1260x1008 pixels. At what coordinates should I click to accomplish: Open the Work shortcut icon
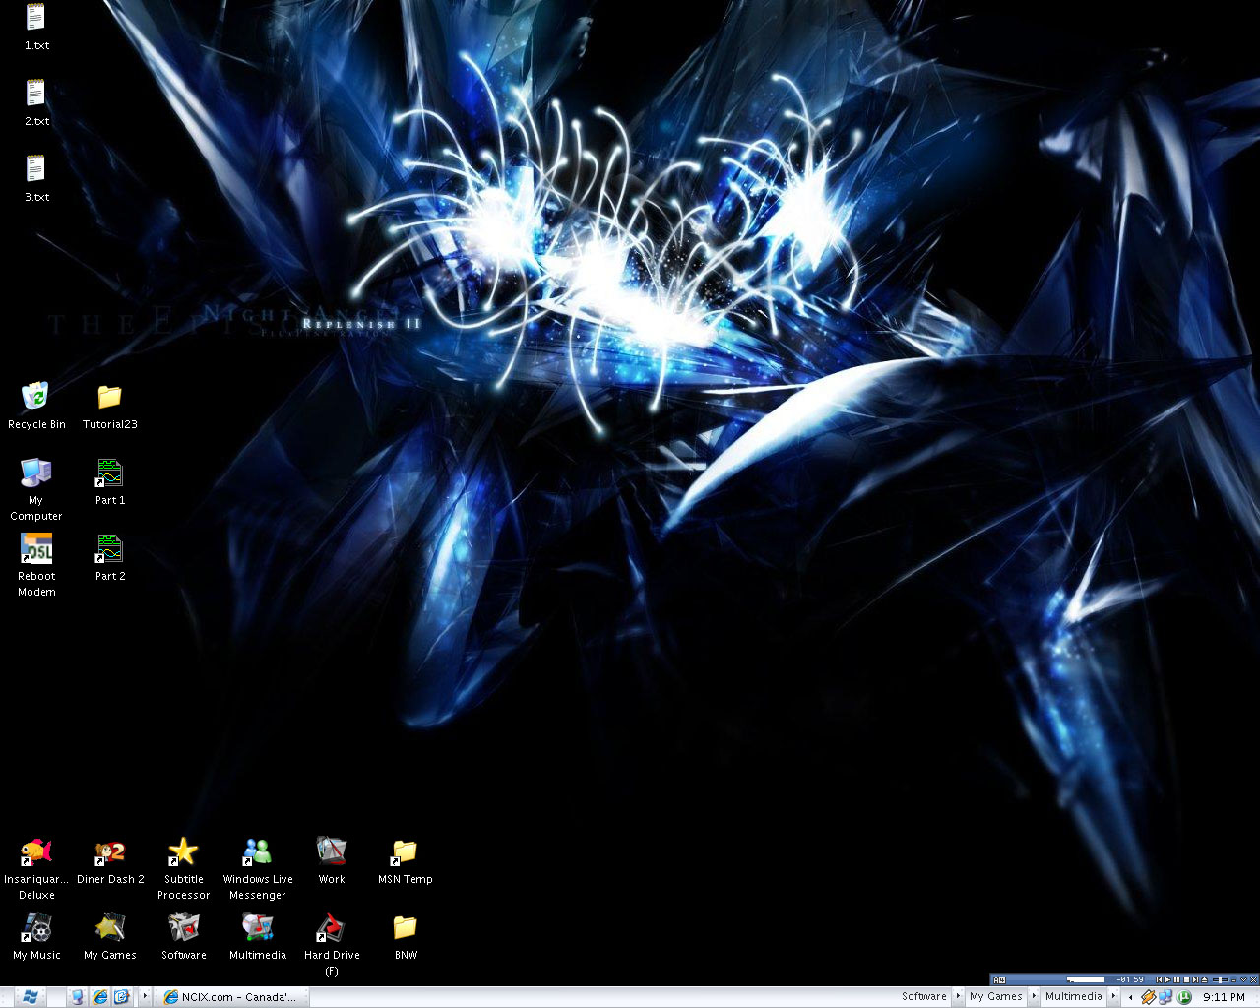pyautogui.click(x=332, y=861)
